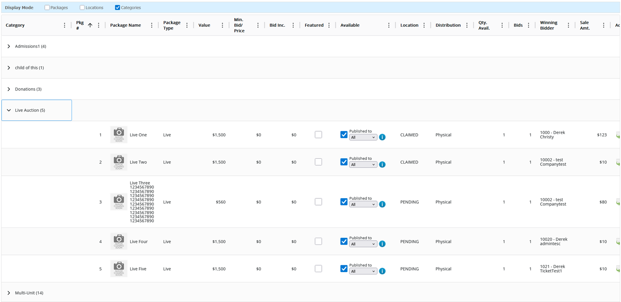Open Published to dropdown for Live Three
Screen dimensions: 621x302
[x=363, y=204]
